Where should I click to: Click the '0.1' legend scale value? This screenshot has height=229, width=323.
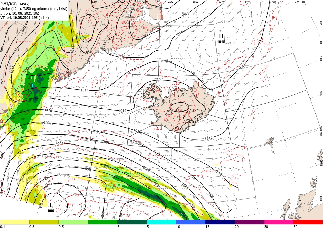click(x=2, y=227)
